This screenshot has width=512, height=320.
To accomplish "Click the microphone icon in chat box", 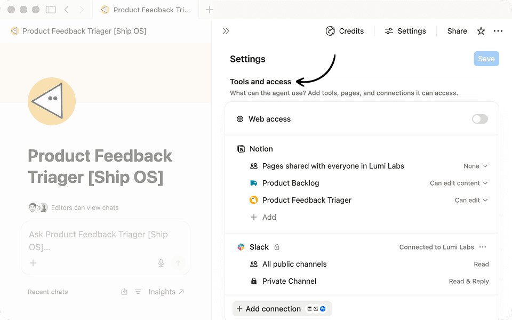I will tap(161, 263).
